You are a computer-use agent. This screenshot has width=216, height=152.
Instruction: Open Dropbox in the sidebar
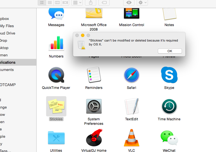[x=18, y=19]
